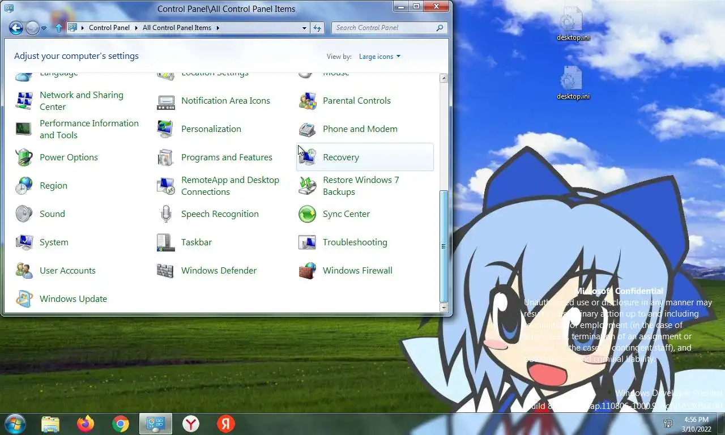Expand the arrow after Control Panel breadcrumb
The width and height of the screenshot is (725, 435).
click(x=136, y=28)
